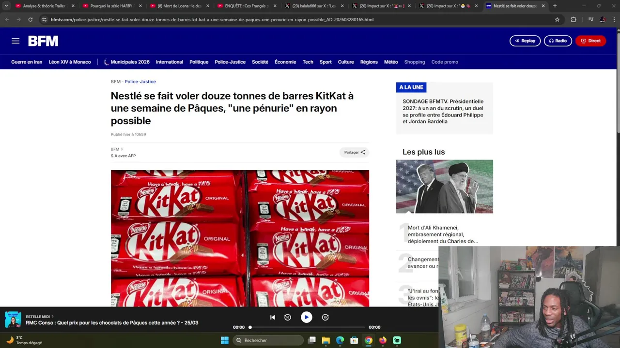The width and height of the screenshot is (620, 348).
Task: Open Code promo in navigation bar
Action: (445, 62)
